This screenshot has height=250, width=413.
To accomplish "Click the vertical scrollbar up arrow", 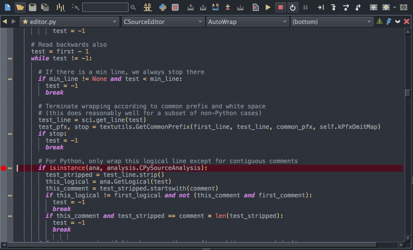I will 408,32.
